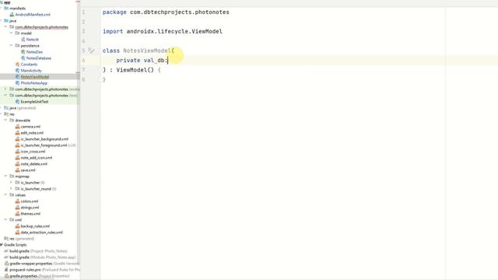This screenshot has width=498, height=280.
Task: Click the colors.xml file icon
Action: pyautogui.click(x=17, y=201)
